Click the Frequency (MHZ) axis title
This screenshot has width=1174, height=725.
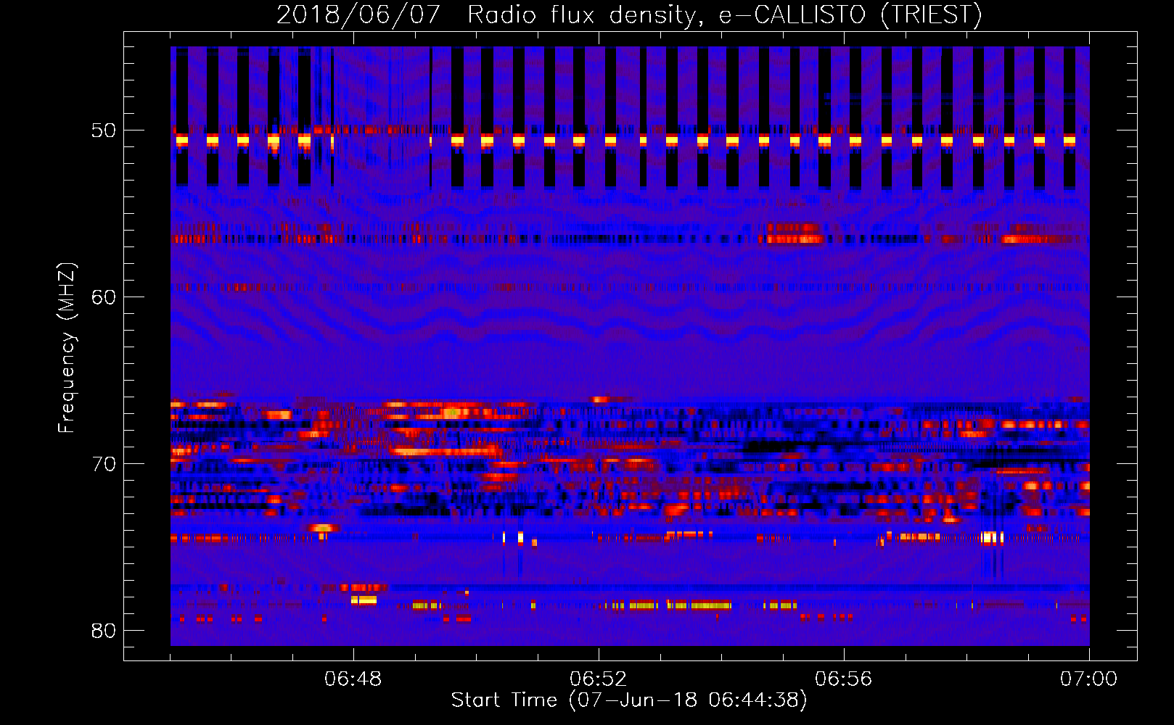click(x=67, y=347)
